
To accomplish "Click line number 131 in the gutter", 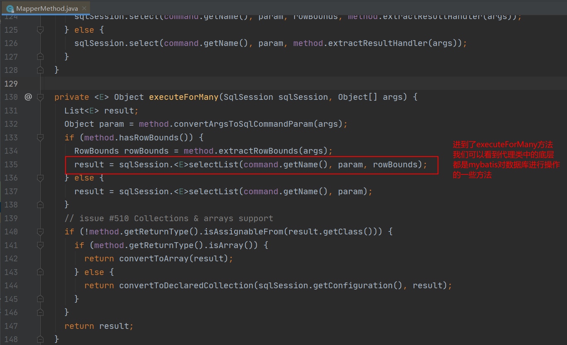I will 11,111.
